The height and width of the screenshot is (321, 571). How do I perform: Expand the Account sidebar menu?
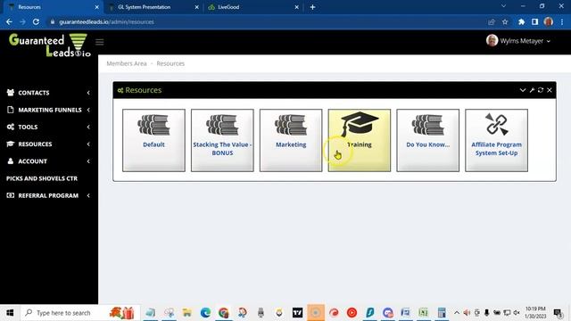tap(49, 161)
